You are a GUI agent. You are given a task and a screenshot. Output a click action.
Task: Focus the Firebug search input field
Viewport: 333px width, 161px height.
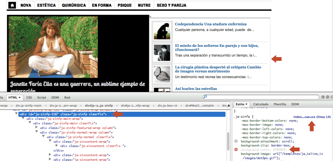261,97
